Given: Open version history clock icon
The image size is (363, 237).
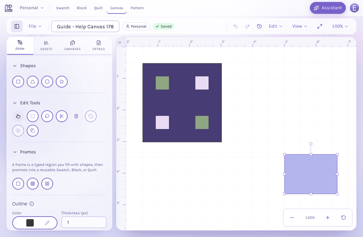Looking at the screenshot, I should pos(259,26).
